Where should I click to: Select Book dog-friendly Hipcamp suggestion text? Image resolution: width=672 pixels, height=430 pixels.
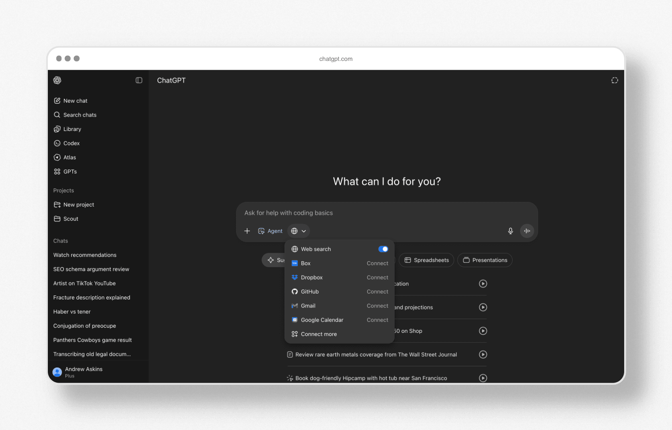(x=371, y=378)
